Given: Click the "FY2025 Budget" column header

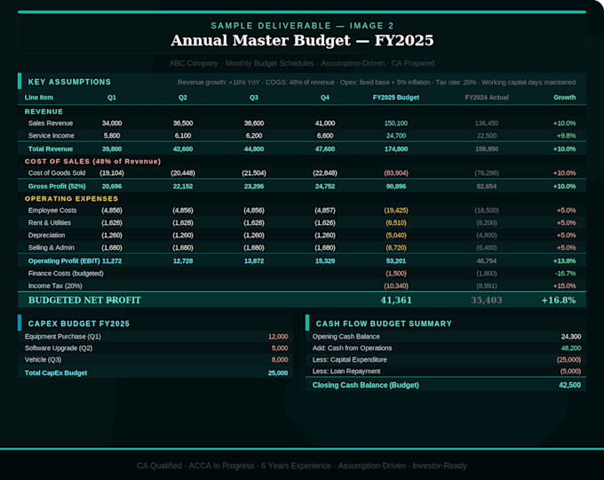Looking at the screenshot, I should [x=395, y=98].
